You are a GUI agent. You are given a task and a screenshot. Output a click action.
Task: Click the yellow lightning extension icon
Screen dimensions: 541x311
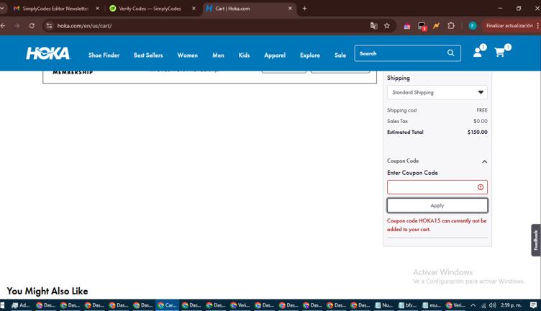point(437,25)
